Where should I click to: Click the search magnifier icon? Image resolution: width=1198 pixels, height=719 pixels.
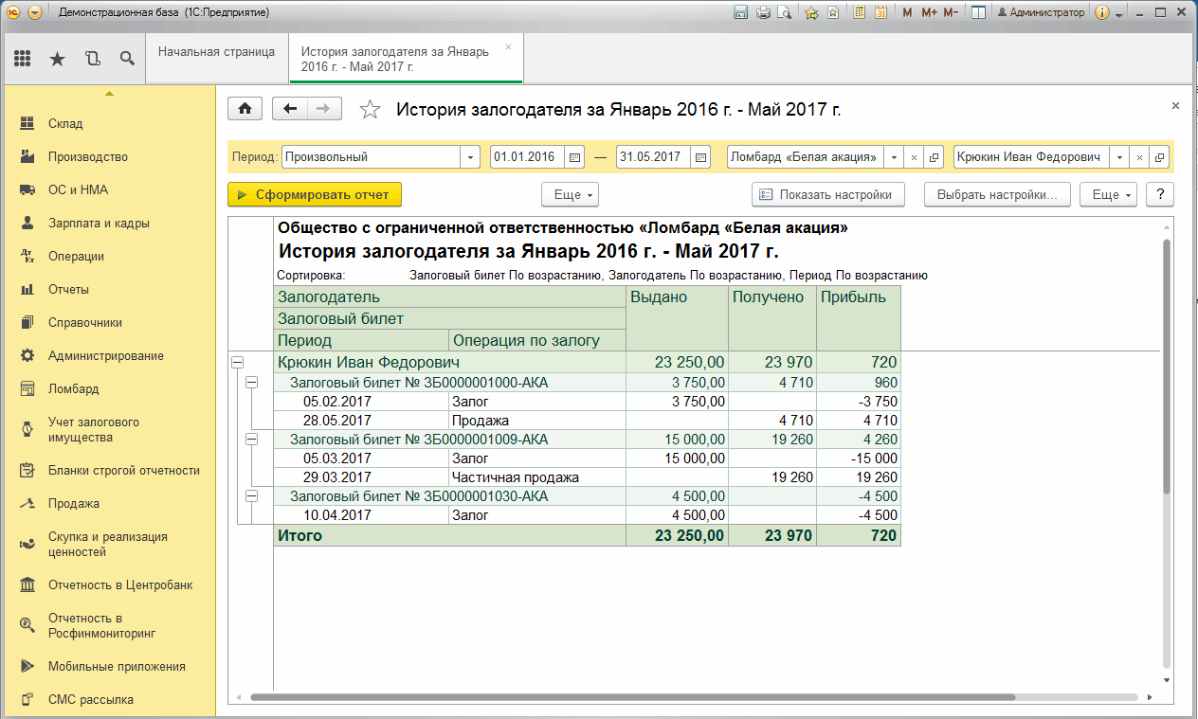point(126,59)
